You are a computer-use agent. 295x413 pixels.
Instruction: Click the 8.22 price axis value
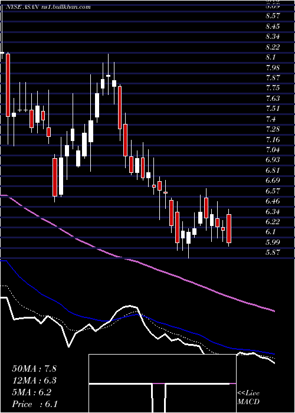pyautogui.click(x=273, y=47)
